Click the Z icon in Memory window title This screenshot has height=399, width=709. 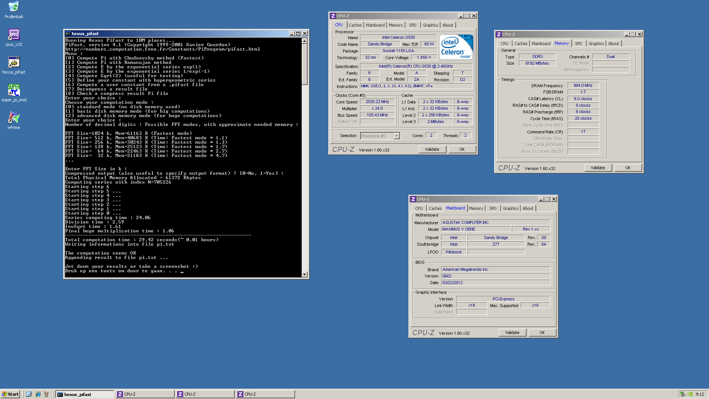pos(499,34)
